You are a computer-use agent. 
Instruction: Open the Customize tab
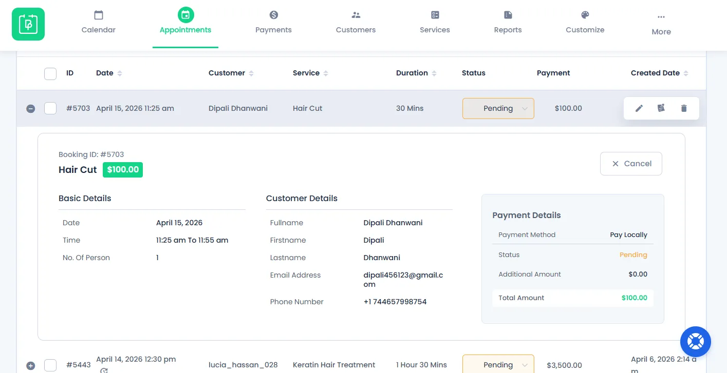click(585, 30)
